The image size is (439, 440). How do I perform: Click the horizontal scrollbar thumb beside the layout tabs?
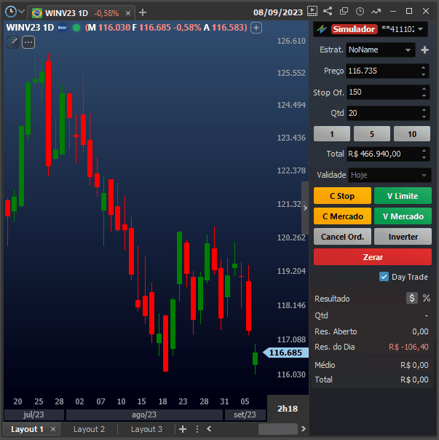[x=277, y=429]
